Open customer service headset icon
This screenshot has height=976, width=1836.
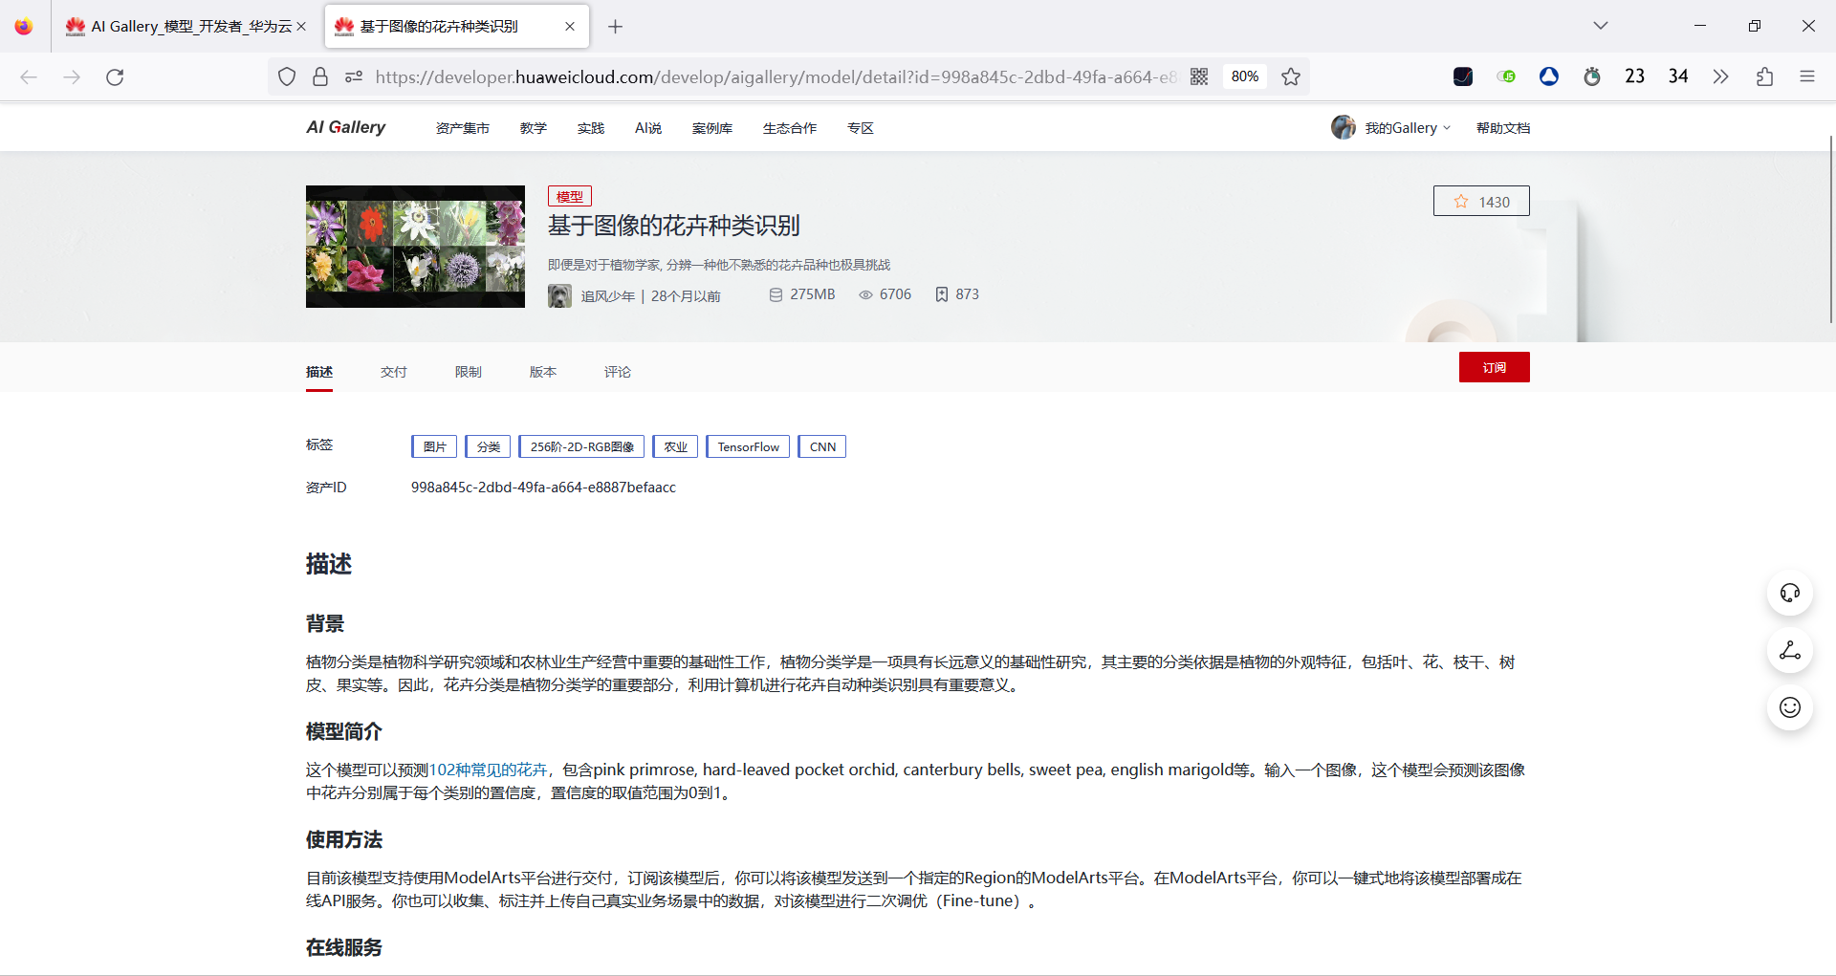point(1790,592)
